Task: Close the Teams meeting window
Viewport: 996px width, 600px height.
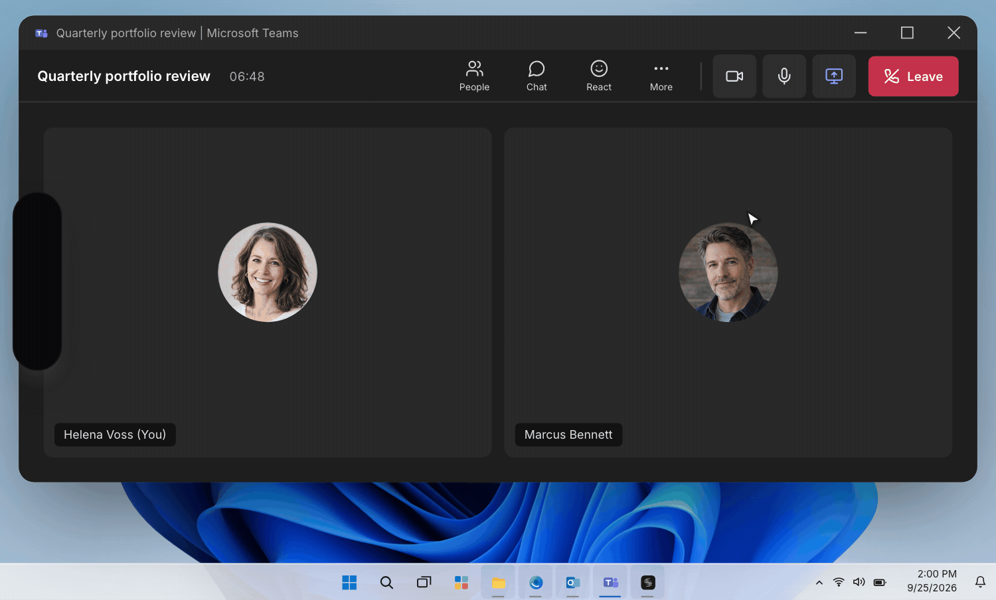Action: coord(954,33)
